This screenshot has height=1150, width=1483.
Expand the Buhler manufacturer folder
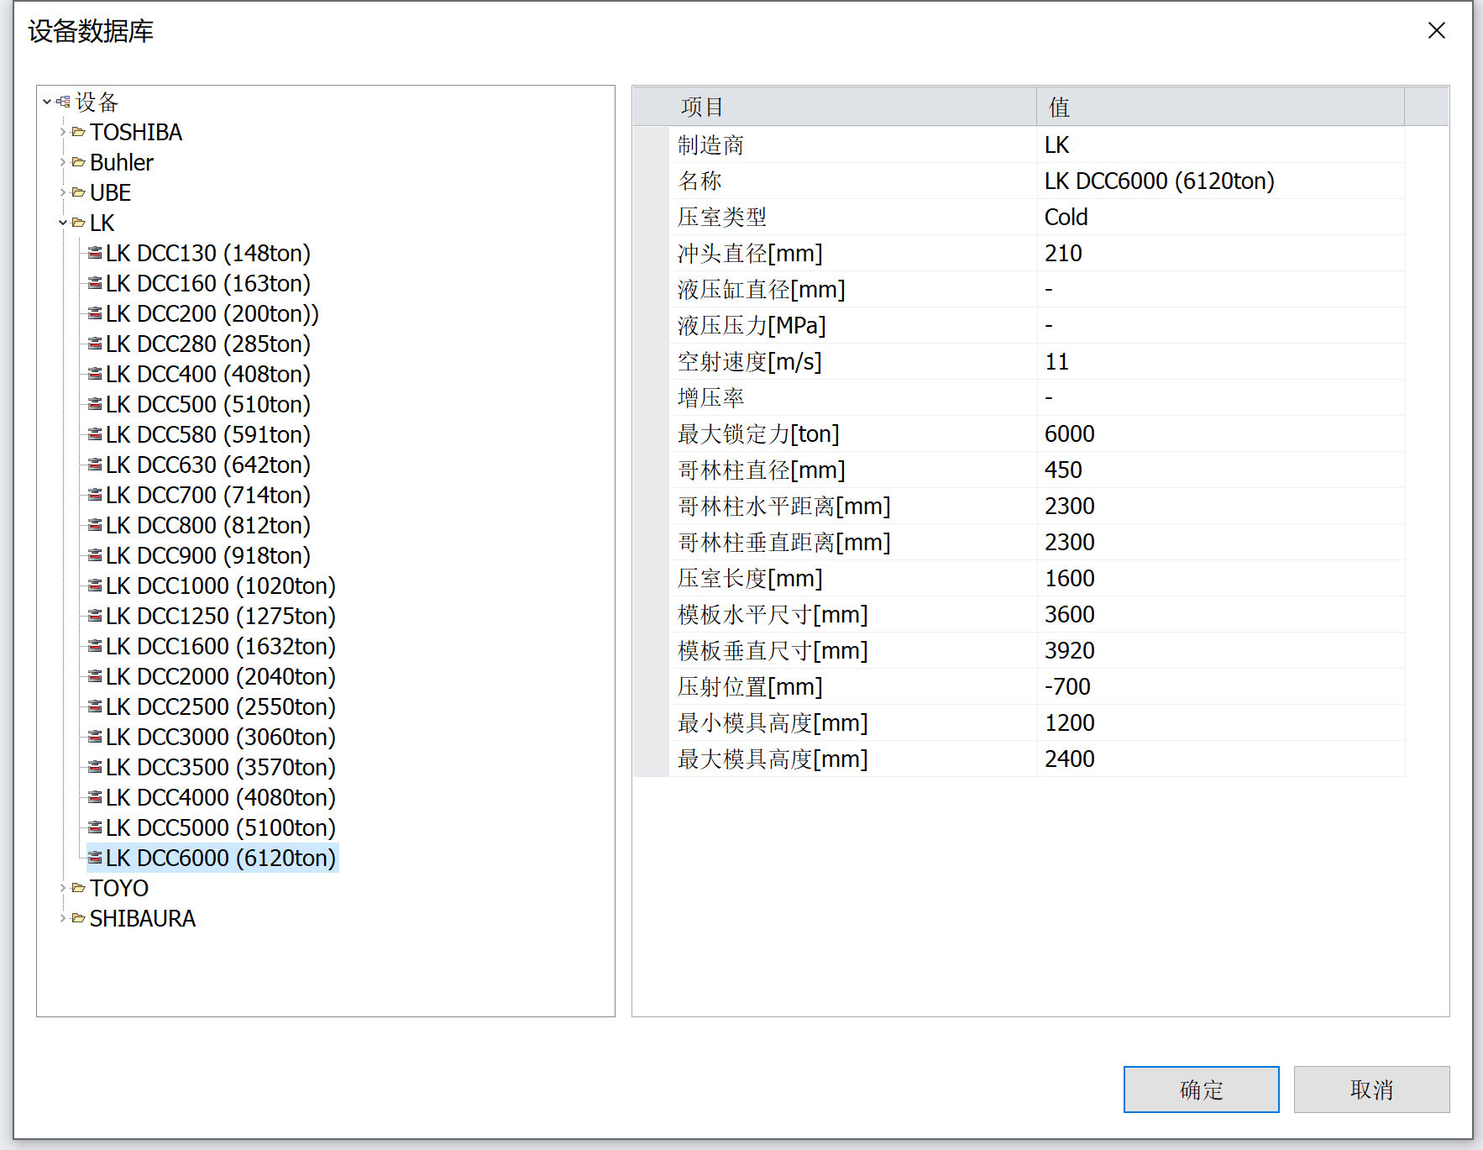click(63, 162)
